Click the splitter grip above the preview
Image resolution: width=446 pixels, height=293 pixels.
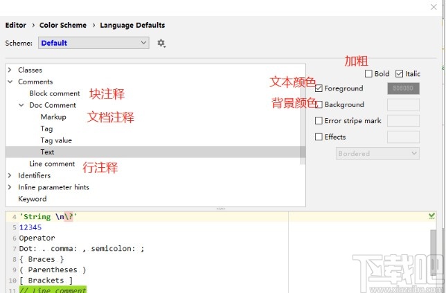[x=221, y=209]
